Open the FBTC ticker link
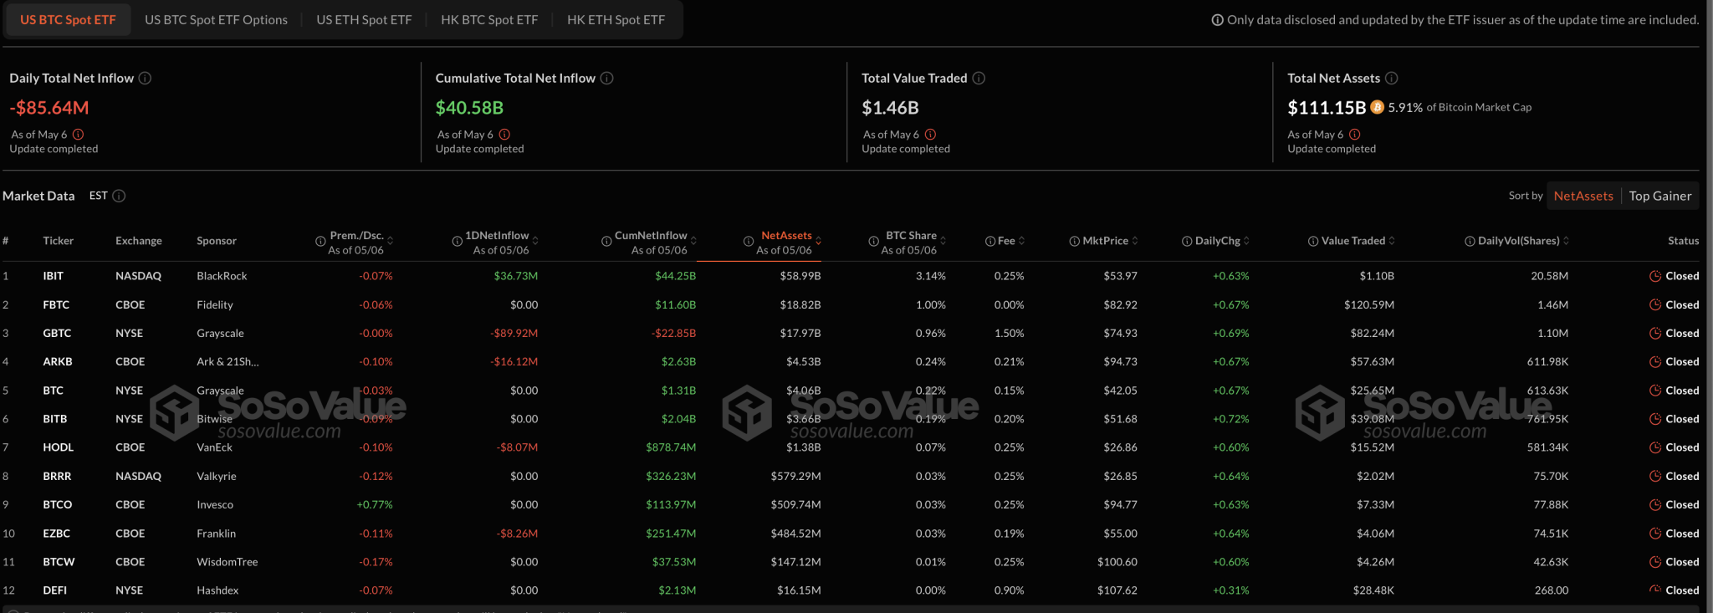This screenshot has height=613, width=1713. [56, 304]
